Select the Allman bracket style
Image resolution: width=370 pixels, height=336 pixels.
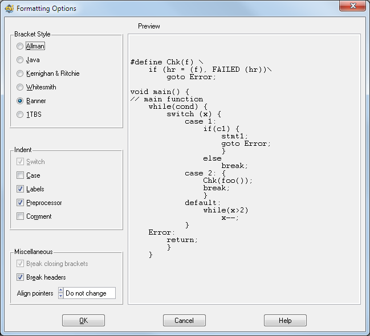tap(21, 46)
